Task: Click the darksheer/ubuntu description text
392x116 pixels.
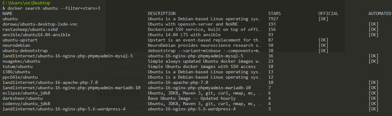Action: coord(192,98)
